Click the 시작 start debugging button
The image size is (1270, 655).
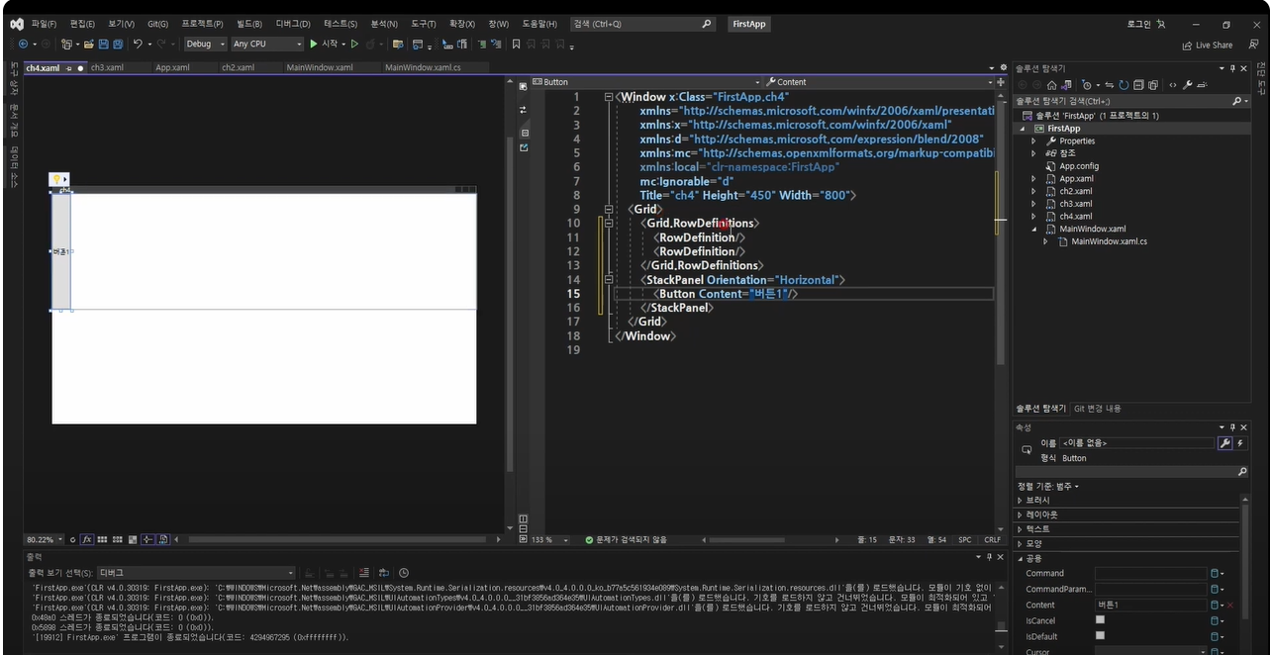tap(324, 44)
